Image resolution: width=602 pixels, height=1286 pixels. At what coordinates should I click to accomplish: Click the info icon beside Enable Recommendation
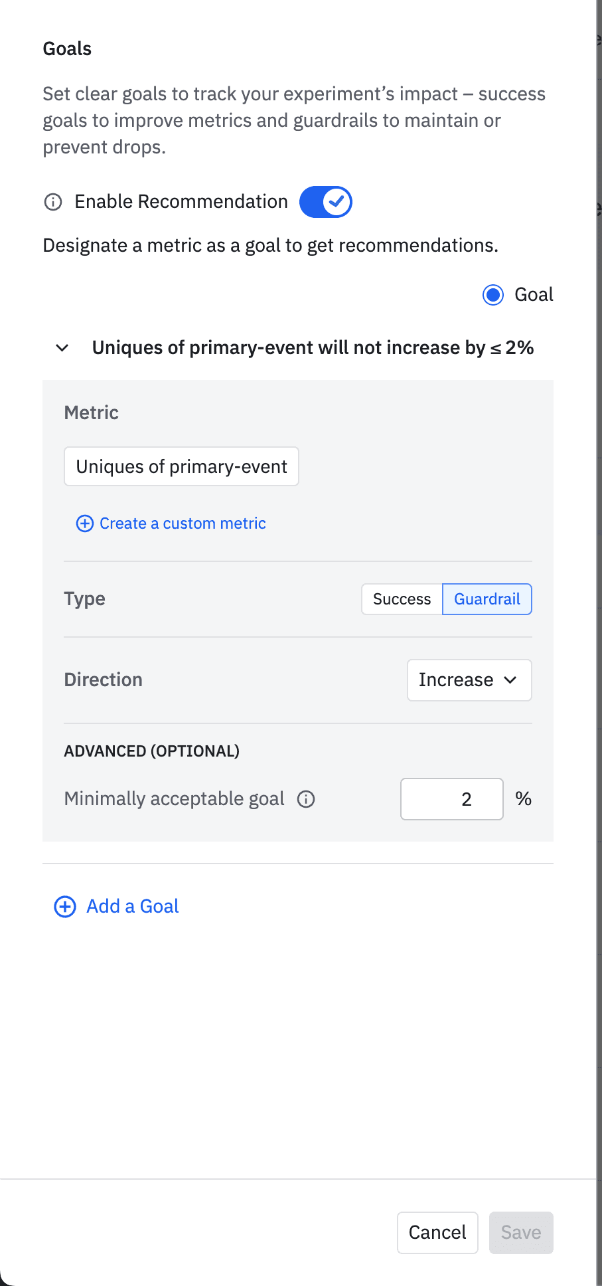point(53,202)
